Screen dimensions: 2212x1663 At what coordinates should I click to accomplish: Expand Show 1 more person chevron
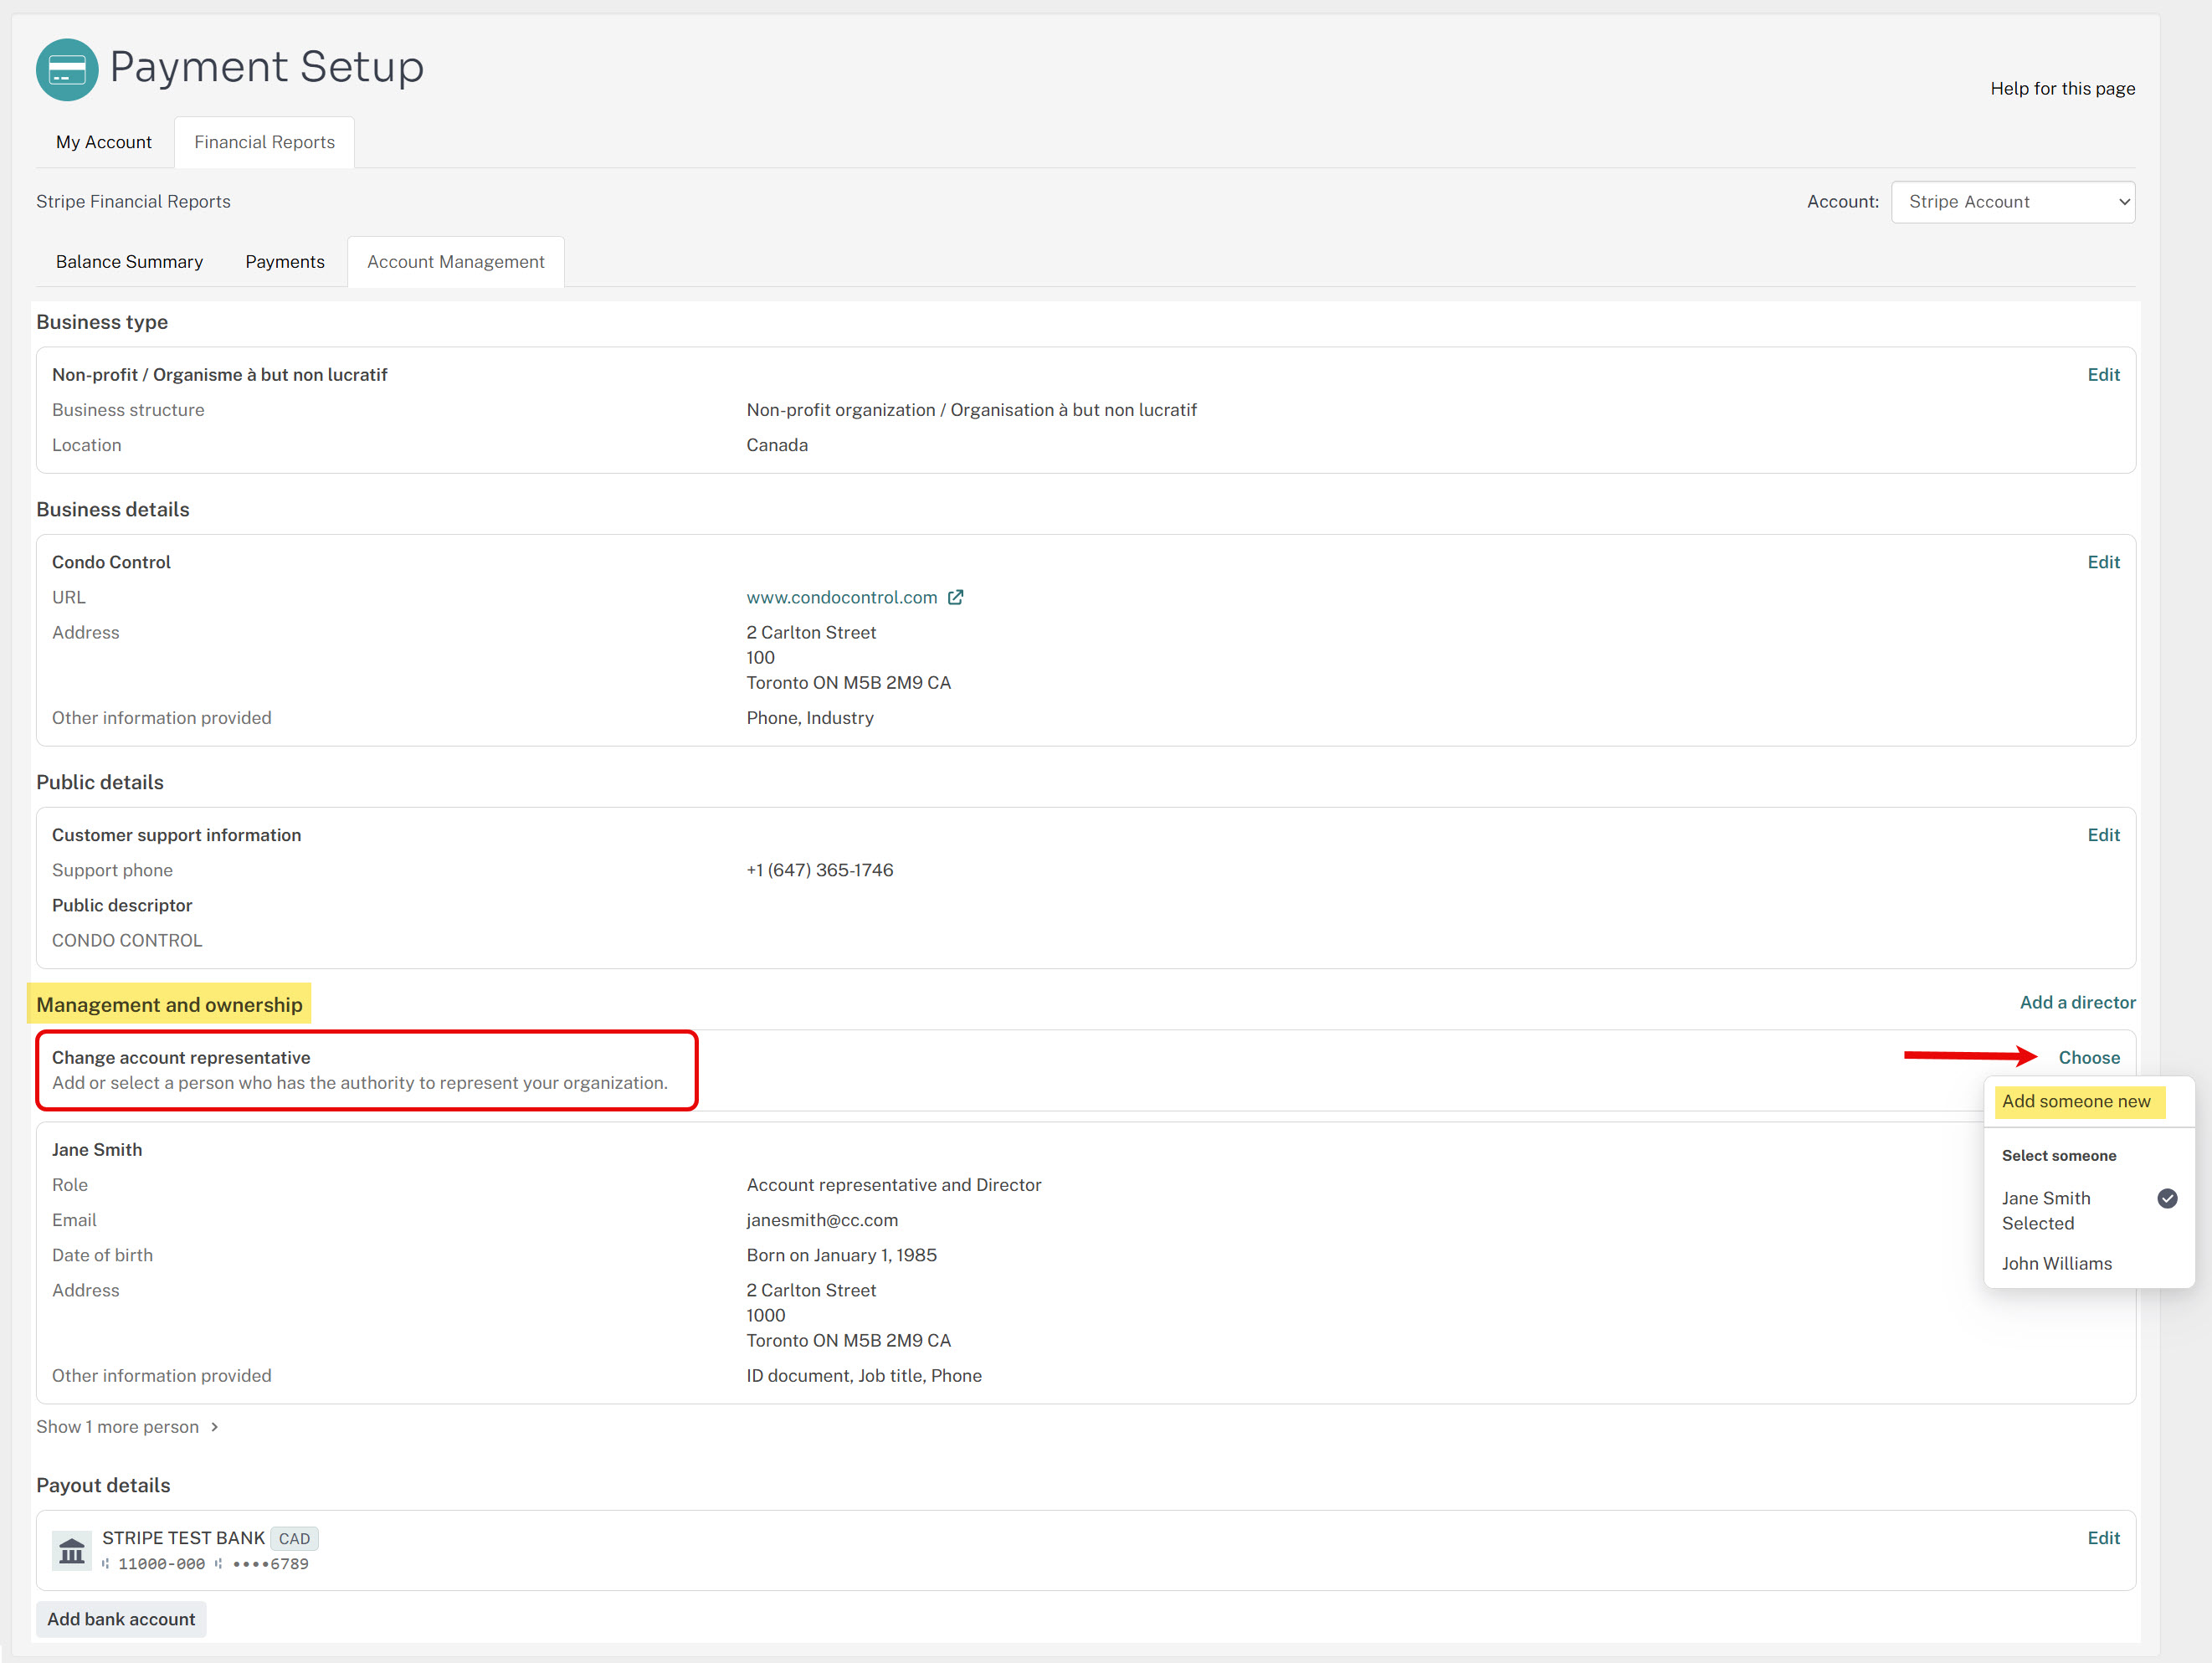coord(215,1427)
